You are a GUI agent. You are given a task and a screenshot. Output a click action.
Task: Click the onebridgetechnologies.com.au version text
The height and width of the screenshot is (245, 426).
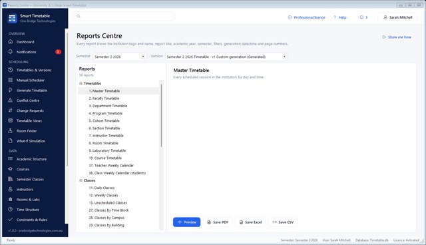pos(35,230)
